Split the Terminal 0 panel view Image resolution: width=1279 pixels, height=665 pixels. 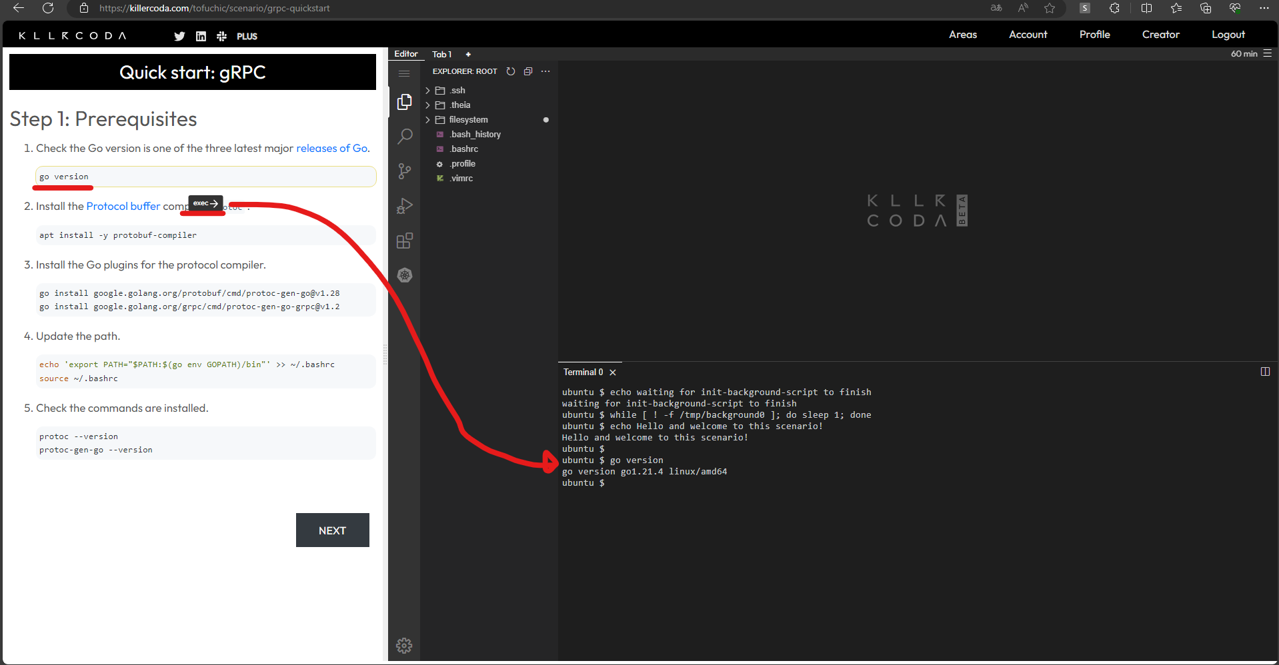point(1266,371)
